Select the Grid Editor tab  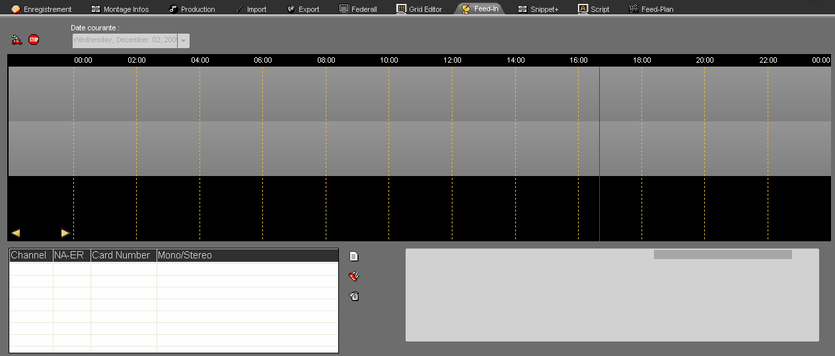pyautogui.click(x=419, y=9)
